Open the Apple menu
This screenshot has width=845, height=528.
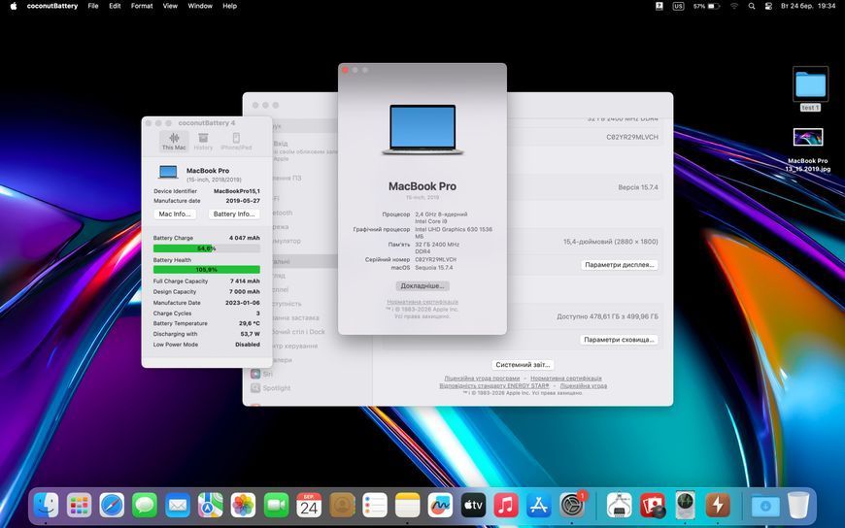coord(14,6)
